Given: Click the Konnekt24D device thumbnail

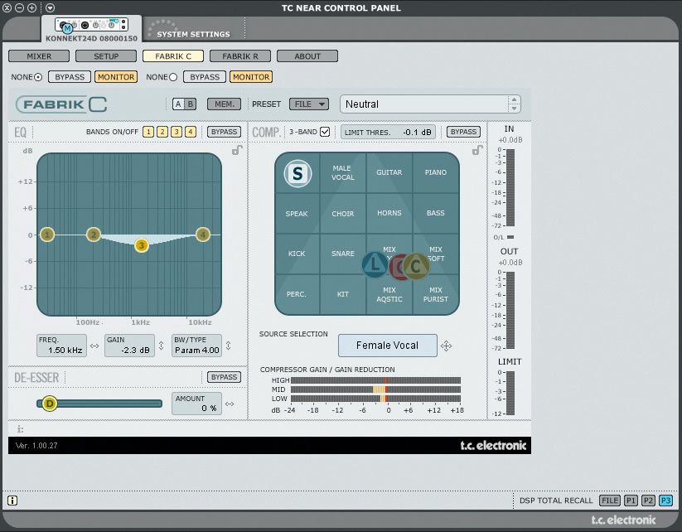Looking at the screenshot, I should 91,25.
